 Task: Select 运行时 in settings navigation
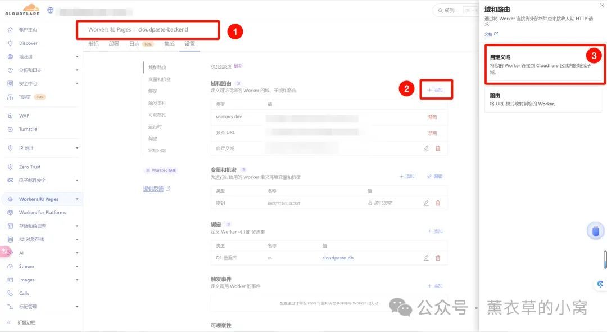coord(155,127)
